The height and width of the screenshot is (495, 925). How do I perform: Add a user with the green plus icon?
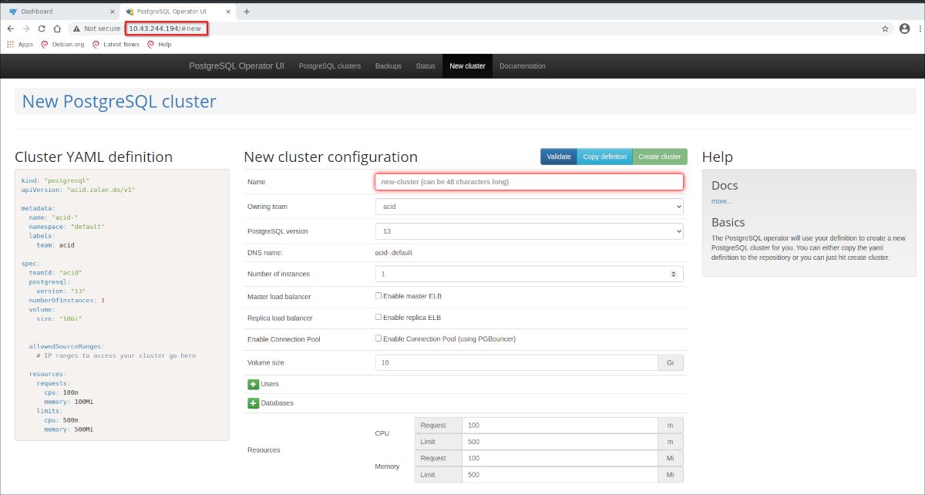[253, 384]
